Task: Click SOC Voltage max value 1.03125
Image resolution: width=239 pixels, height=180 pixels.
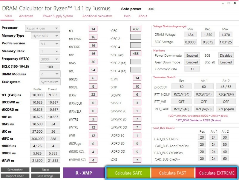Action: point(226,42)
